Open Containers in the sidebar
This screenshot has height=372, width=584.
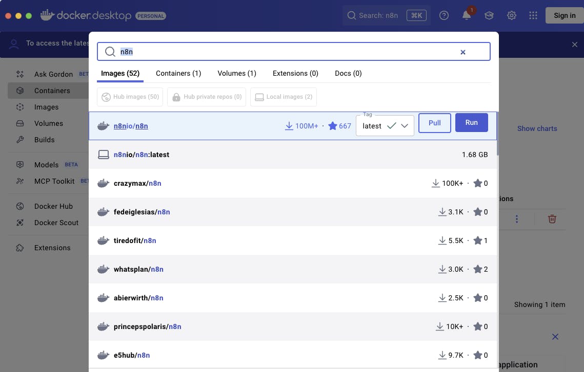point(48,91)
